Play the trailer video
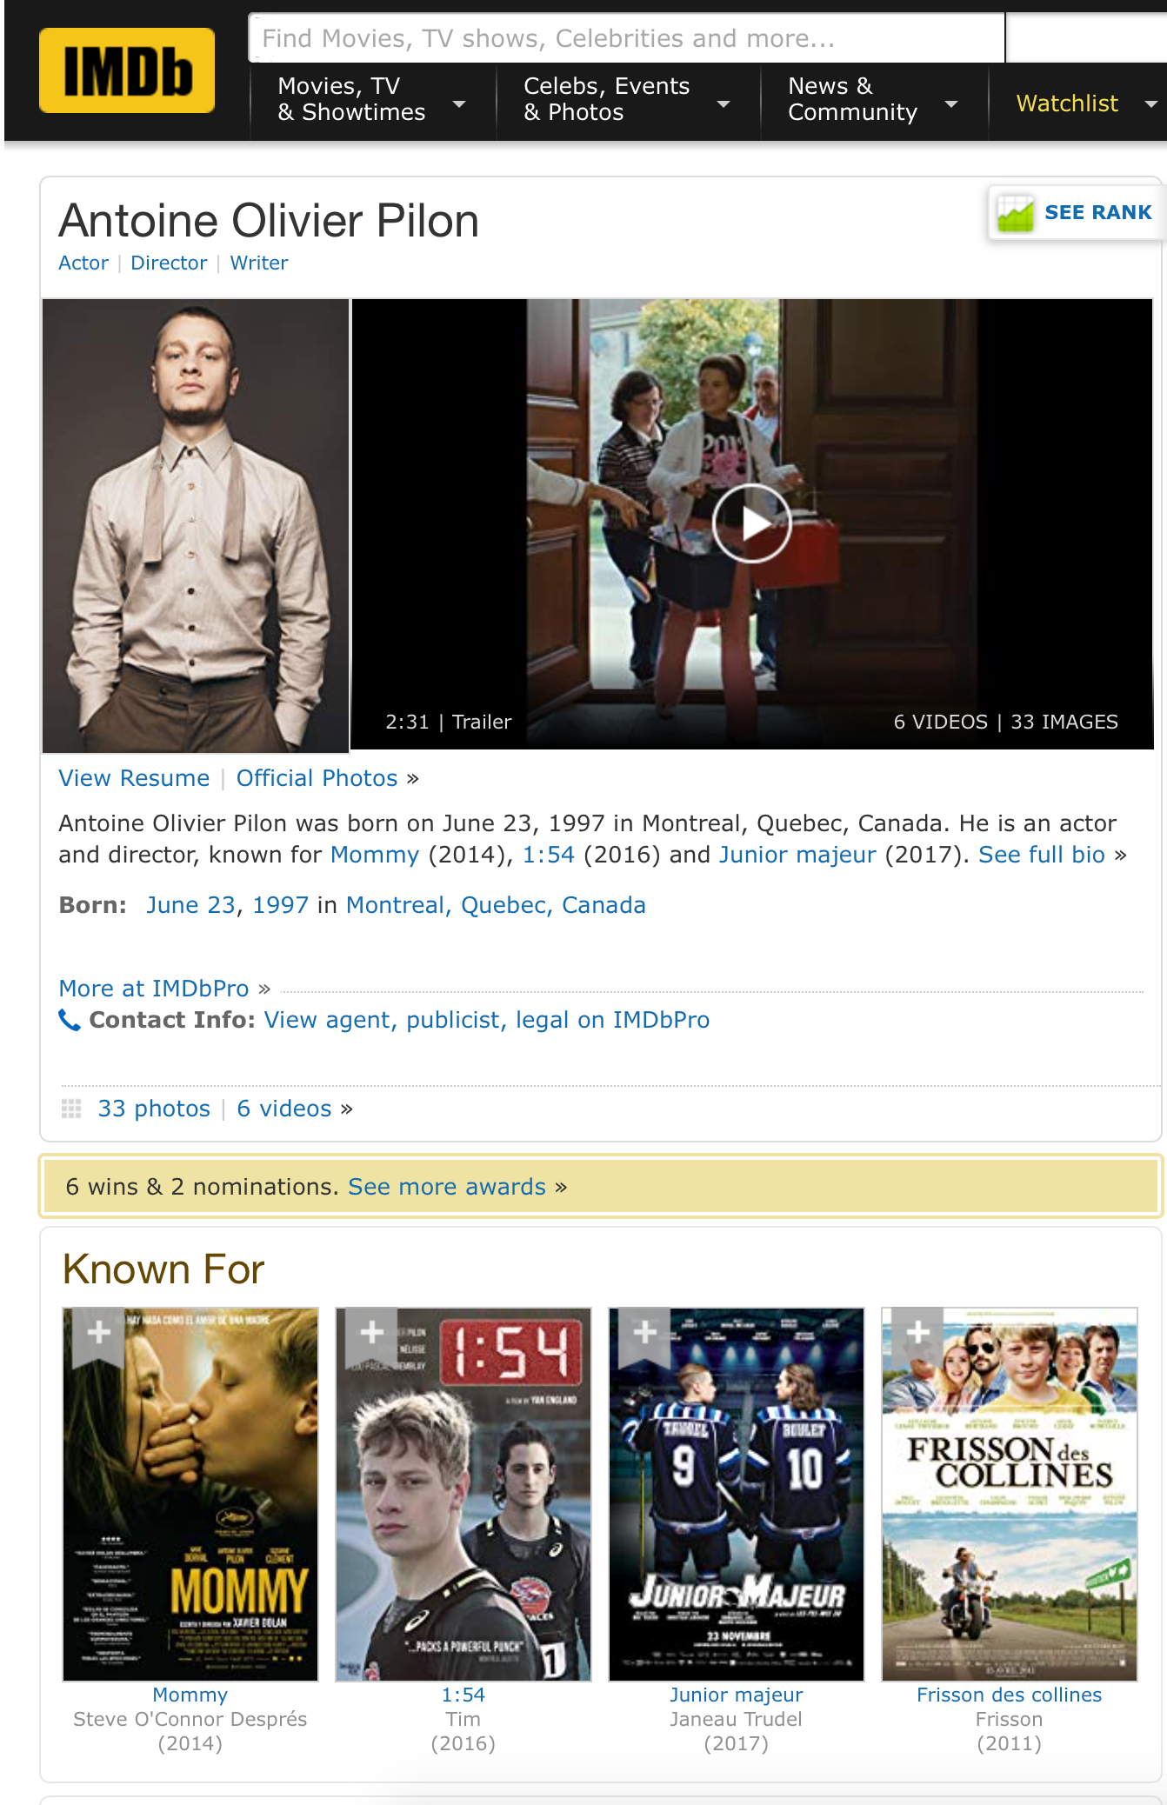The height and width of the screenshot is (1805, 1167). point(751,523)
